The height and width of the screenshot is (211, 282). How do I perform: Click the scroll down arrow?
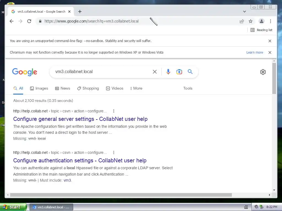point(274,190)
